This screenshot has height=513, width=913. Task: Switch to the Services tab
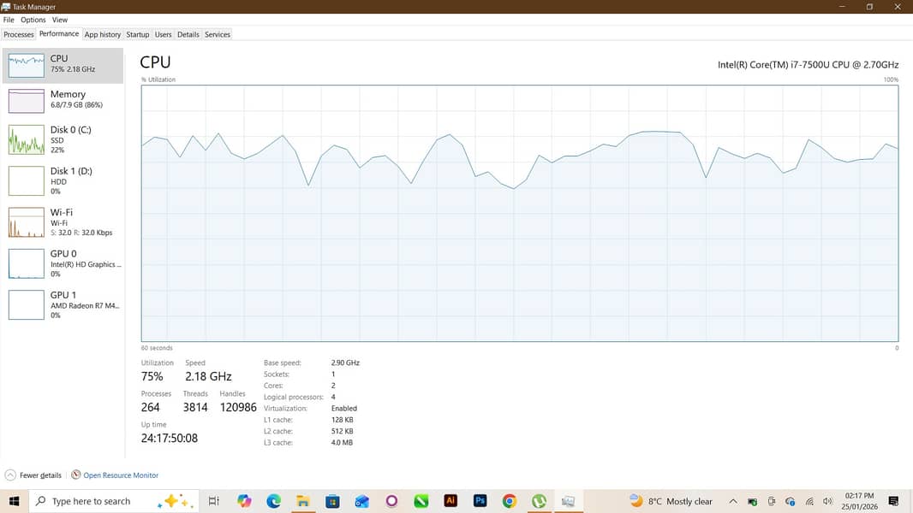tap(218, 35)
